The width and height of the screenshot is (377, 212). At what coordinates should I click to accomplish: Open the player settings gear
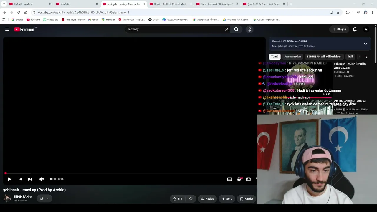[x=239, y=179]
